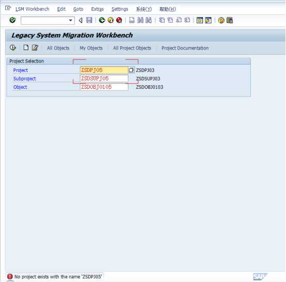Click the green Back arrow icon
The image size is (286, 282).
pyautogui.click(x=102, y=20)
